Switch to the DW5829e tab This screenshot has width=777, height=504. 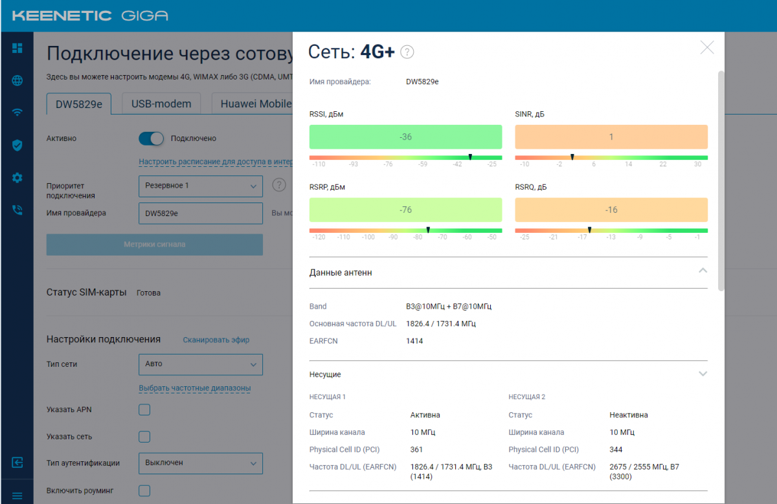pos(78,104)
